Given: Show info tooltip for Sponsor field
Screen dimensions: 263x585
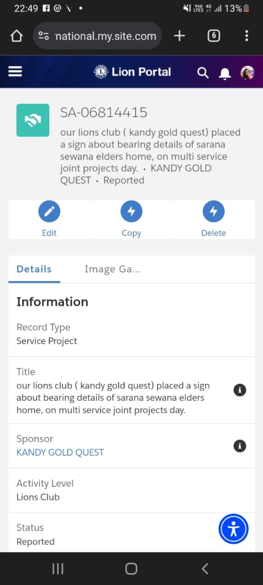Looking at the screenshot, I should pos(240,446).
